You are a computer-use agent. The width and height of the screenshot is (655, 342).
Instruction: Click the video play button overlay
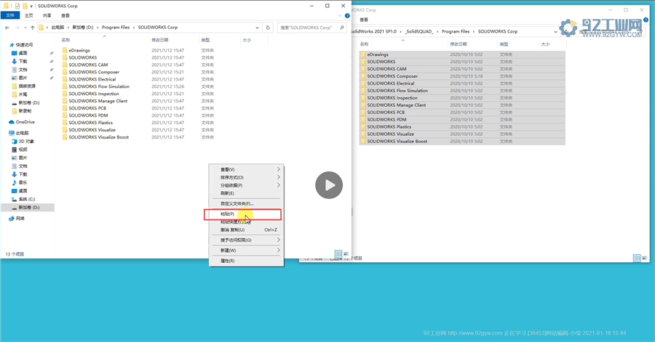click(x=329, y=185)
